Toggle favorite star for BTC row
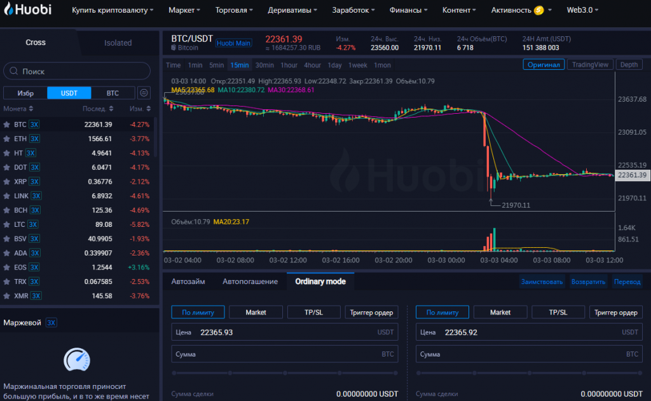 point(6,125)
